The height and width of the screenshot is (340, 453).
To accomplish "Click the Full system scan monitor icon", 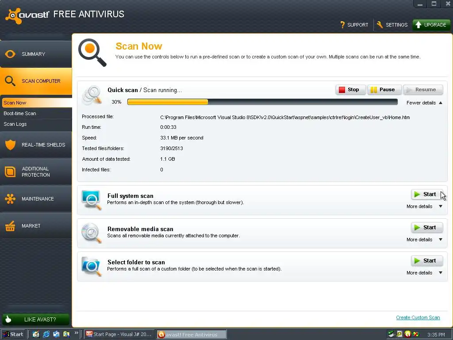I will (92, 200).
